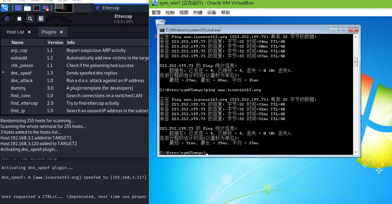392x204 pixels.
Task: Click version 3.0 of dummy plugin
Action: click(50, 88)
